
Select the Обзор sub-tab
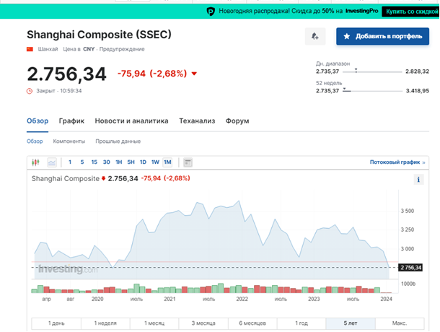(35, 141)
